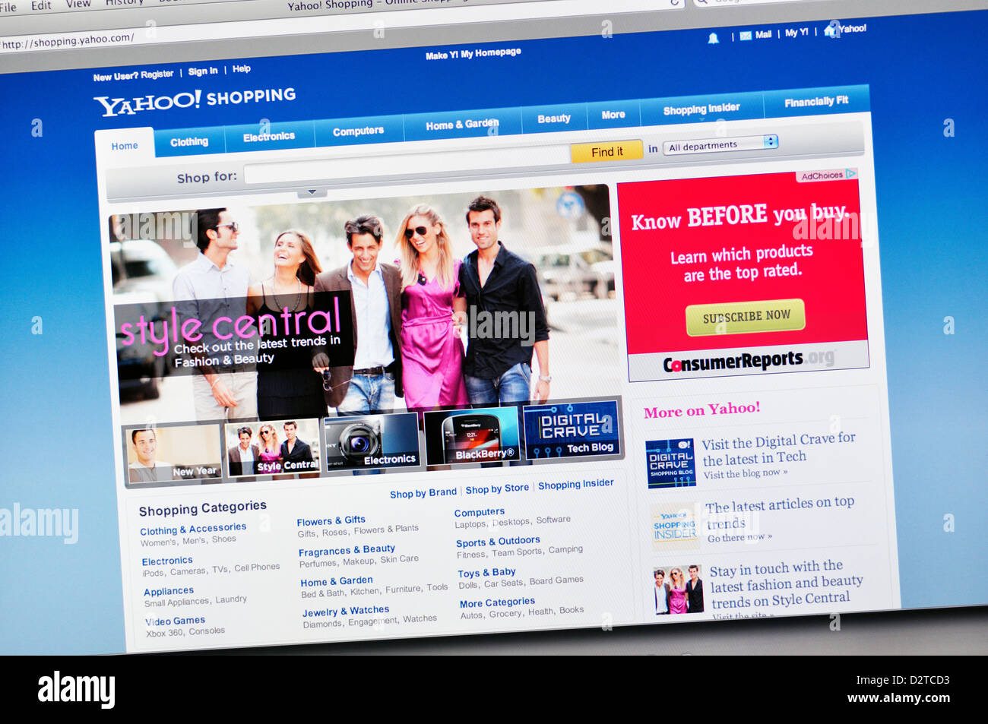The width and height of the screenshot is (988, 724).
Task: Open the More tab
Action: point(613,115)
